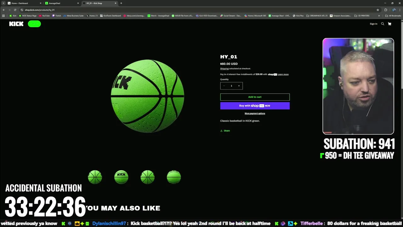Select fourth basketball thumbnail

[174, 177]
